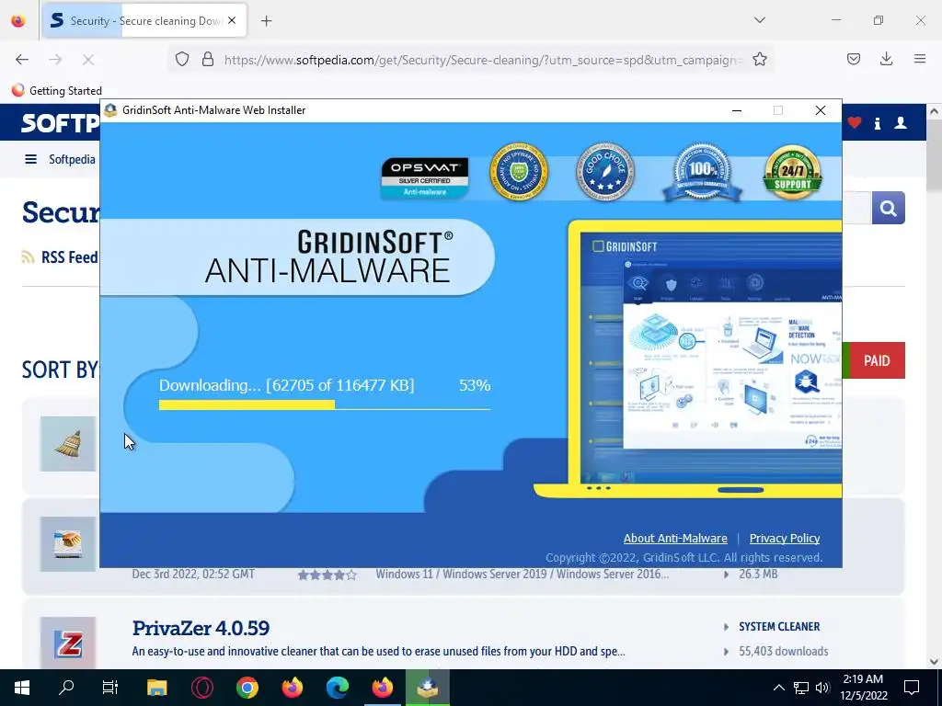
Task: Save page to Pocket
Action: [x=853, y=59]
